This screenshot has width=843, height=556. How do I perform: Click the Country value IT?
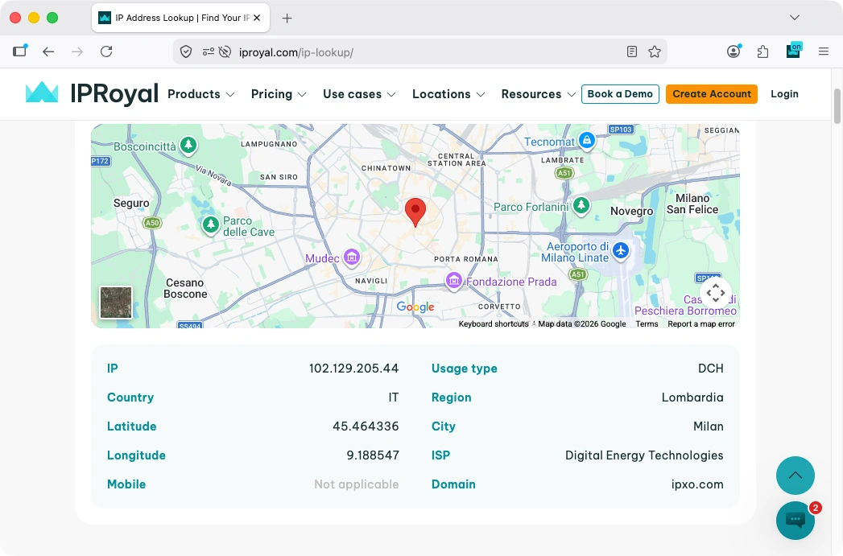click(394, 397)
